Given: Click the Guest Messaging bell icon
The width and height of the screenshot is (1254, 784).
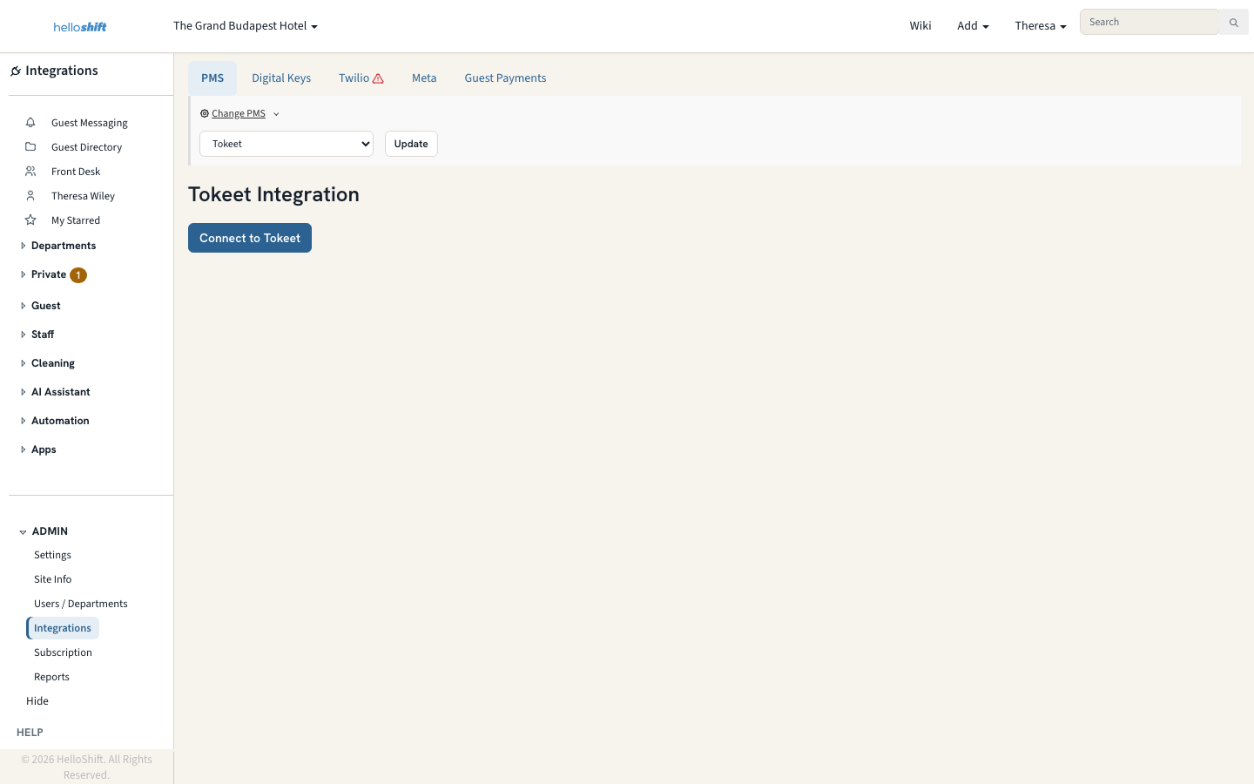Looking at the screenshot, I should tap(30, 123).
